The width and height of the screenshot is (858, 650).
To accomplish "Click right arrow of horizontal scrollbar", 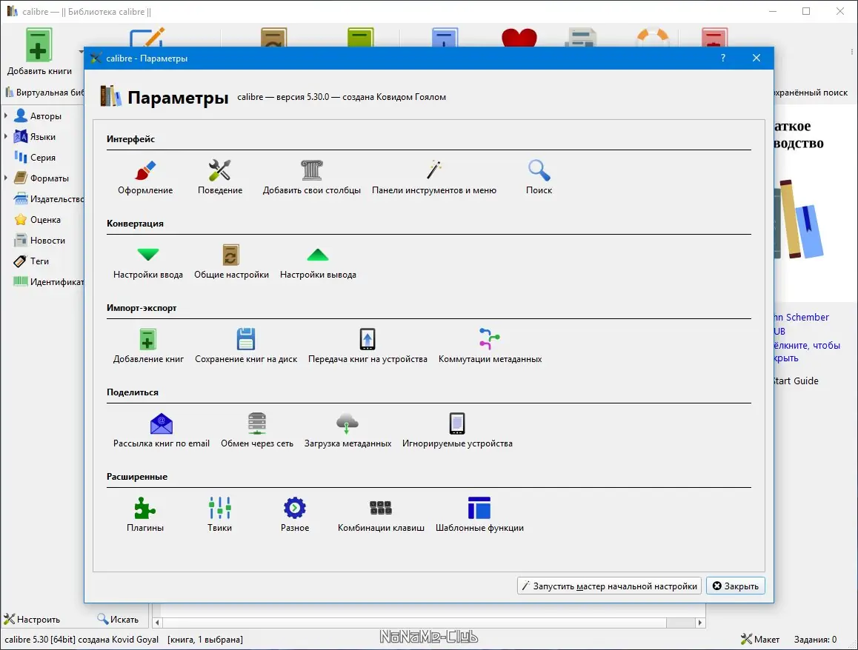I will pos(700,623).
